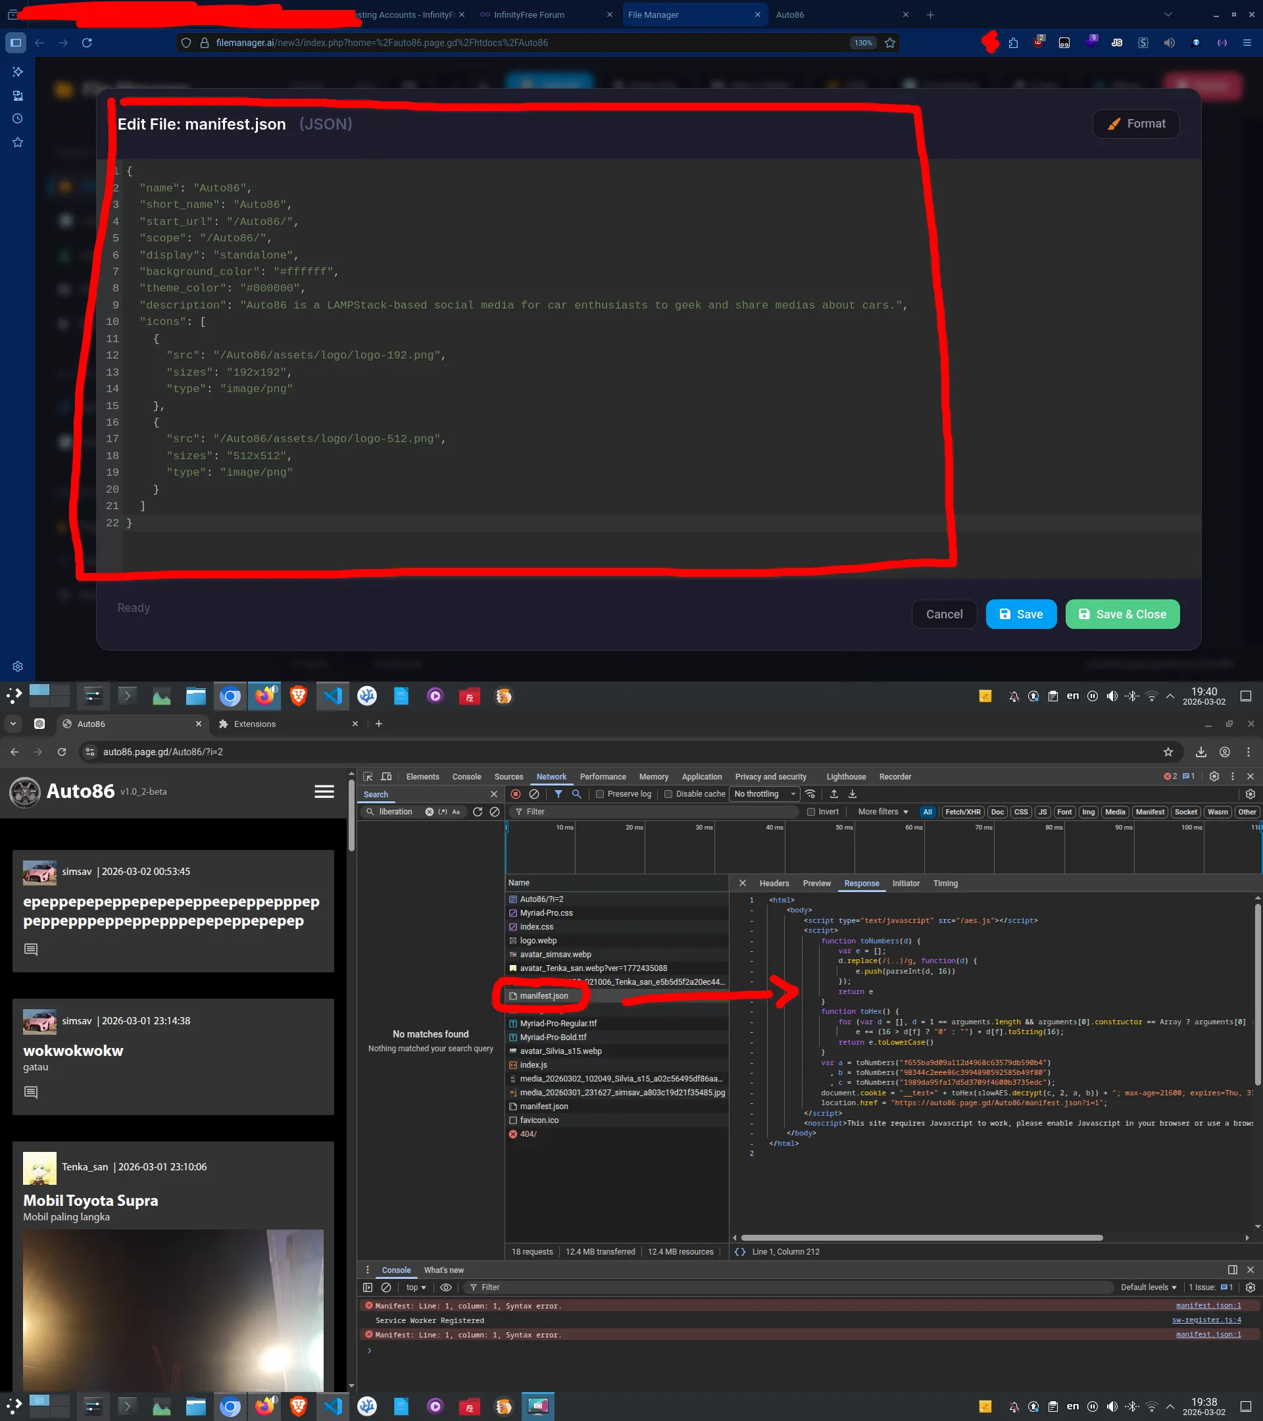Open the Default levels dropdown
The height and width of the screenshot is (1421, 1263).
pos(1148,1287)
